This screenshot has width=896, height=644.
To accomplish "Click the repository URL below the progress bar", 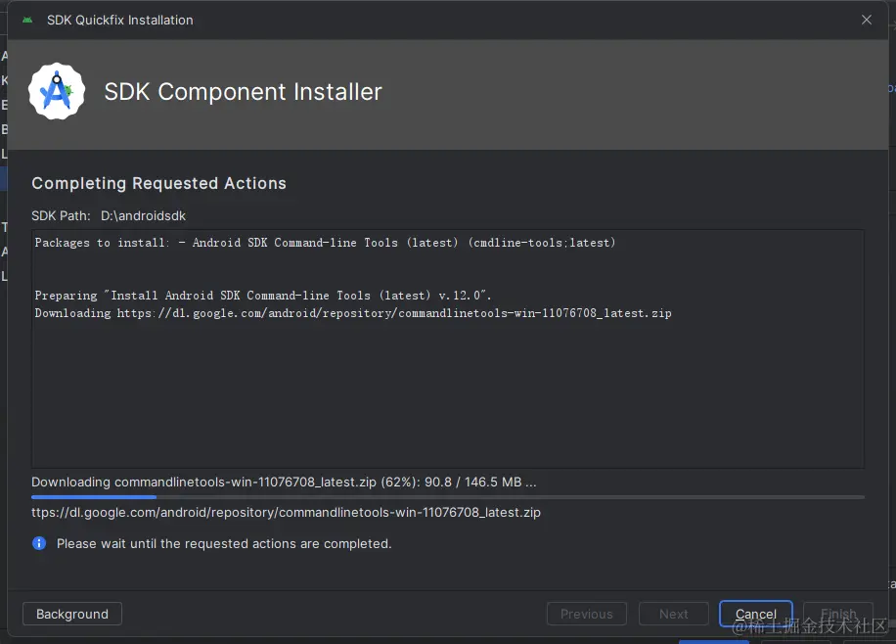I will click(x=286, y=512).
